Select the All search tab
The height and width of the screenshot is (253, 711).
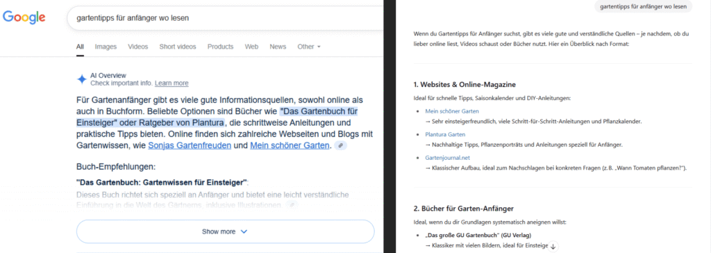[80, 47]
